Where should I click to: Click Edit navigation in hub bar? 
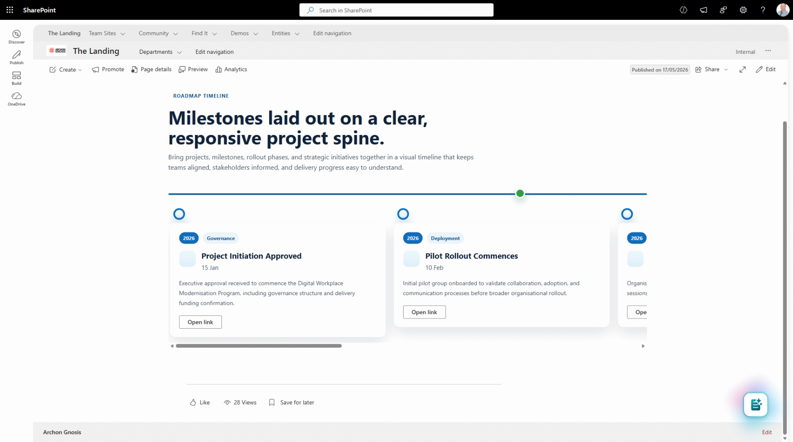[x=332, y=34]
